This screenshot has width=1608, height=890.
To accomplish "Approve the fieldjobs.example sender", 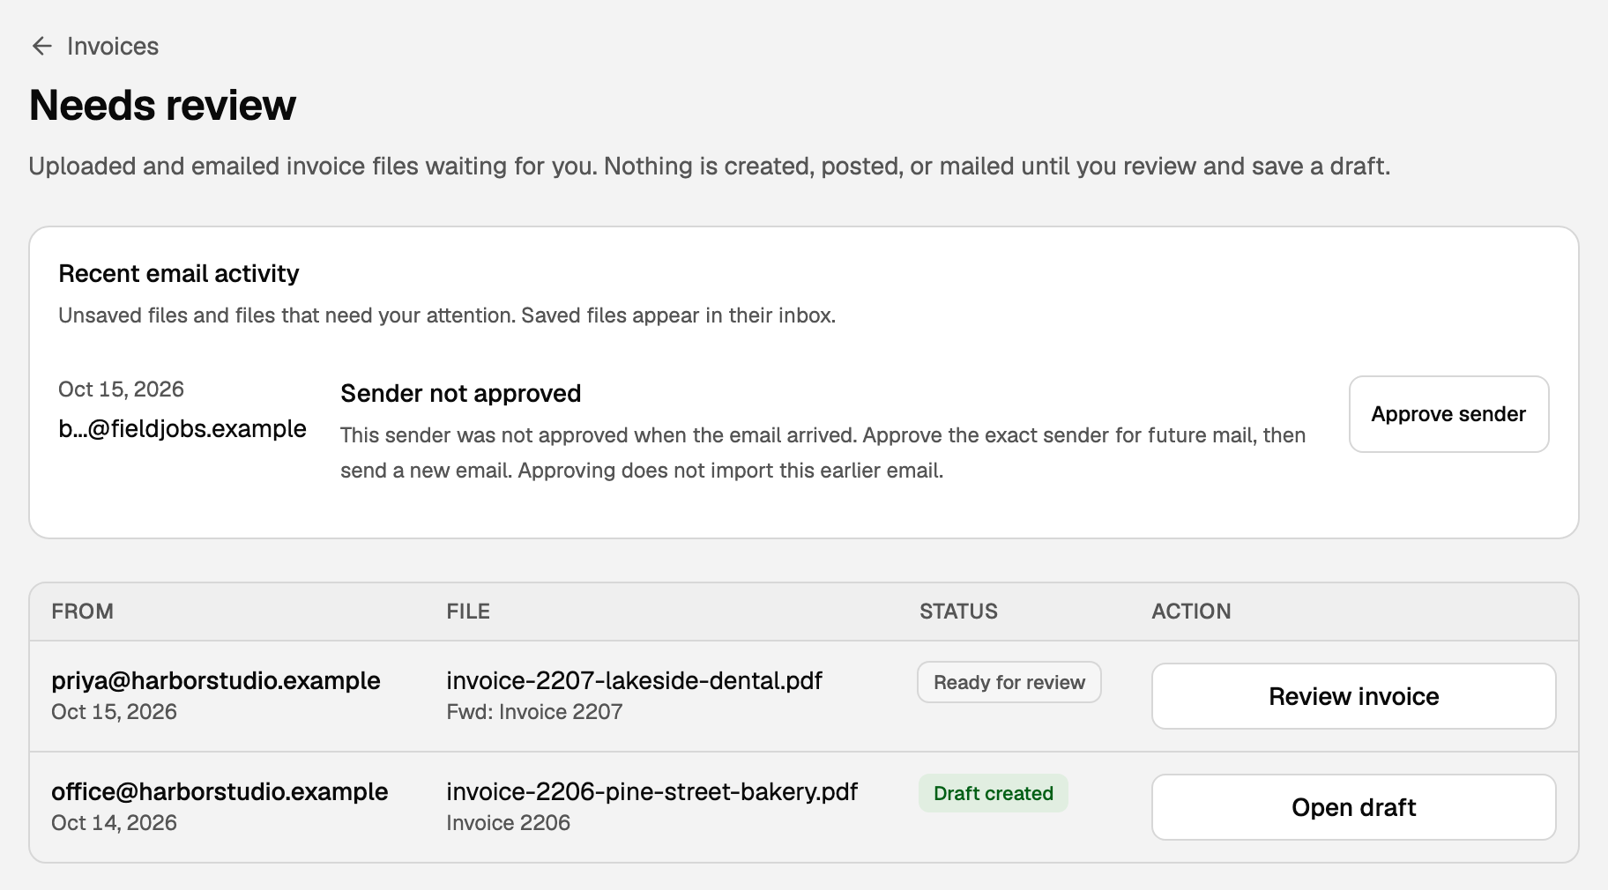I will pos(1448,414).
